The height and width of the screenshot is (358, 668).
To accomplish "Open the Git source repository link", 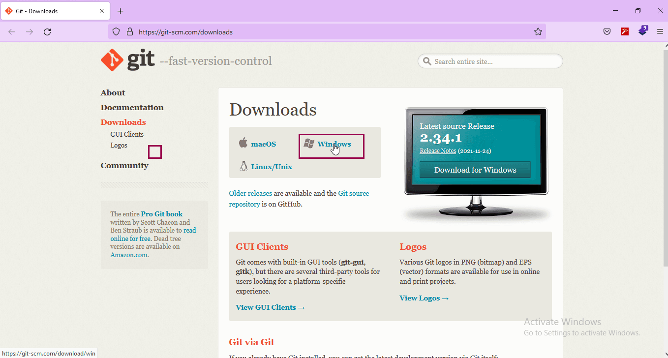I will [x=299, y=199].
